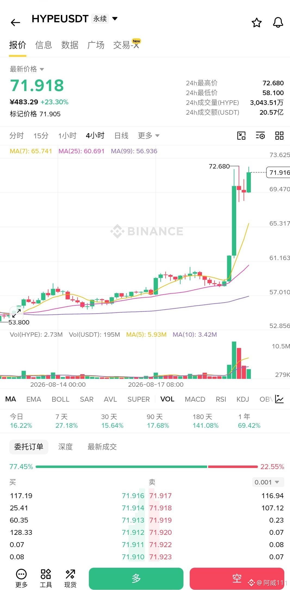Select ask price 71.923 row

coord(160,557)
